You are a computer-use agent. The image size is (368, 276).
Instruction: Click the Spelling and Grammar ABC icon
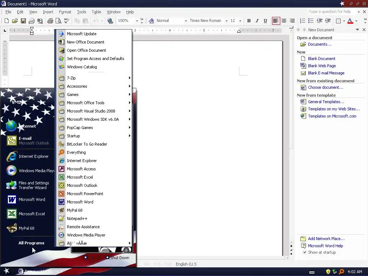66,20
